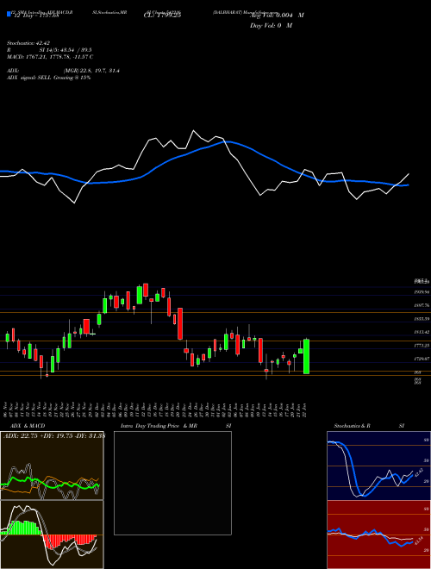The height and width of the screenshot is (569, 431).
Task: Click the ADX (MGR) 22.8 values line
Action: coord(63,71)
